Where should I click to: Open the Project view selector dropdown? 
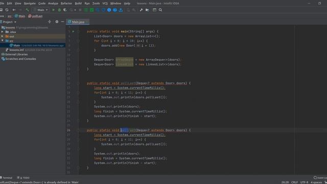click(9, 22)
